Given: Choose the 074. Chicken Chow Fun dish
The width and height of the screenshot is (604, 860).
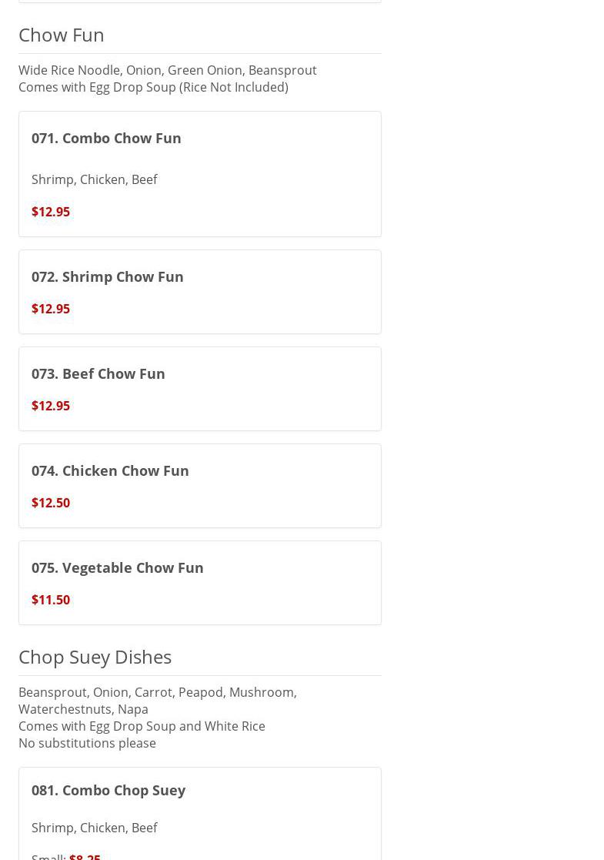Looking at the screenshot, I should (x=110, y=470).
